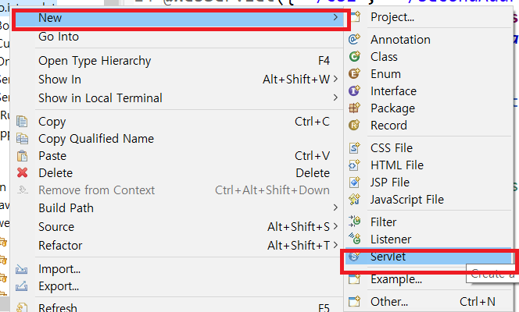Viewport: 519px width, 312px height.
Task: Click the red Delete X icon
Action: click(22, 172)
